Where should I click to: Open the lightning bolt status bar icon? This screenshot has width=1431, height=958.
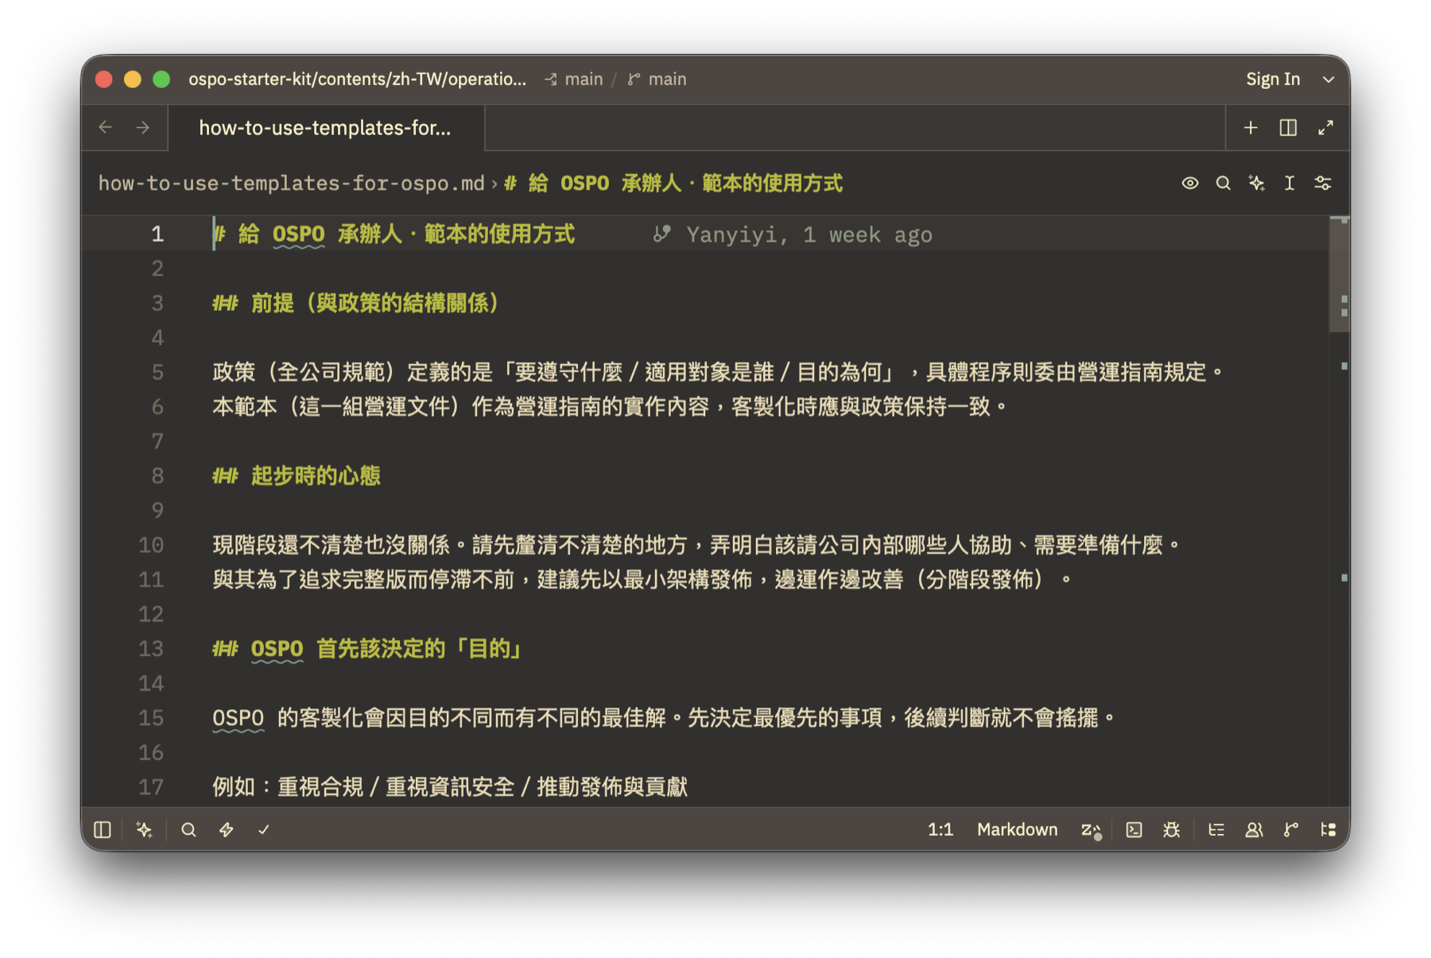(x=227, y=830)
